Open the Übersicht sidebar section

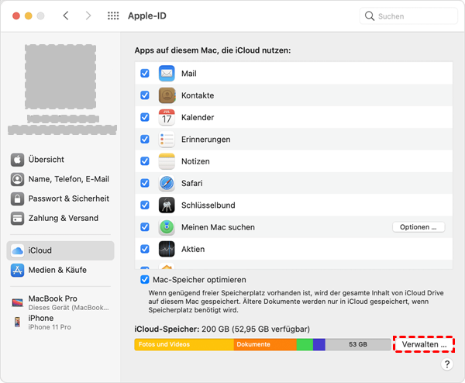(46, 159)
